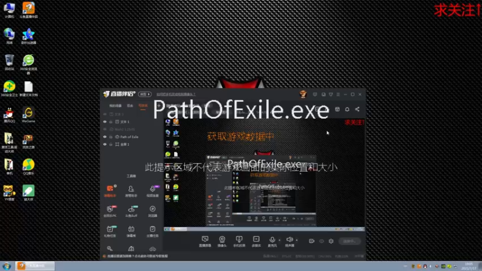Open the Windows Start button

[7, 266]
